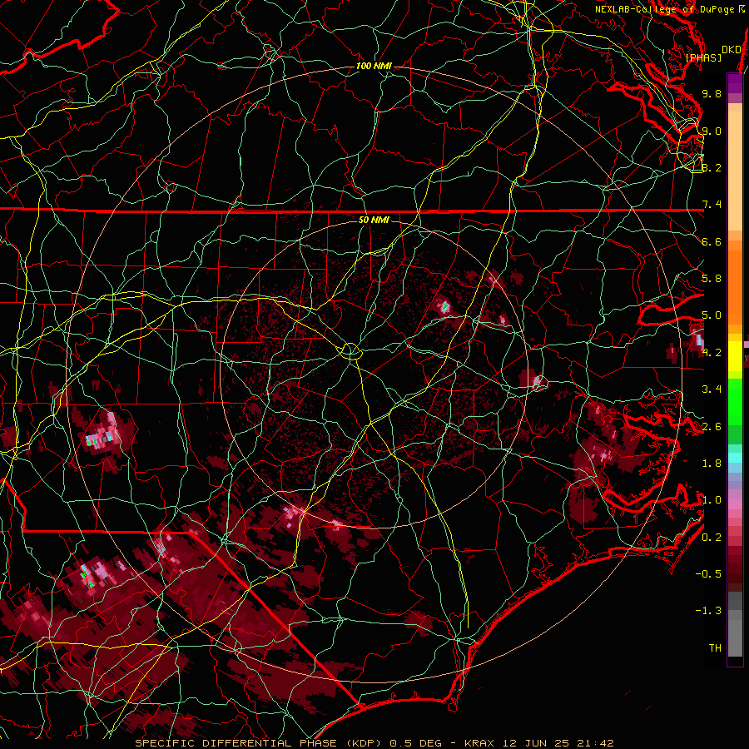Click the 5.8 scale value
Viewport: 749px width, 749px height.
712,279
